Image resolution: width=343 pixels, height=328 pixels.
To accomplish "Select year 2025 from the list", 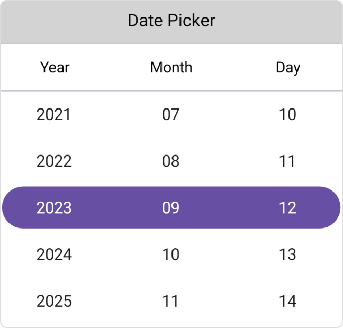I will pyautogui.click(x=54, y=301).
